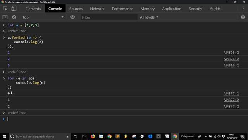
Task: Launch Firefox from the taskbar
Action: [93, 136]
